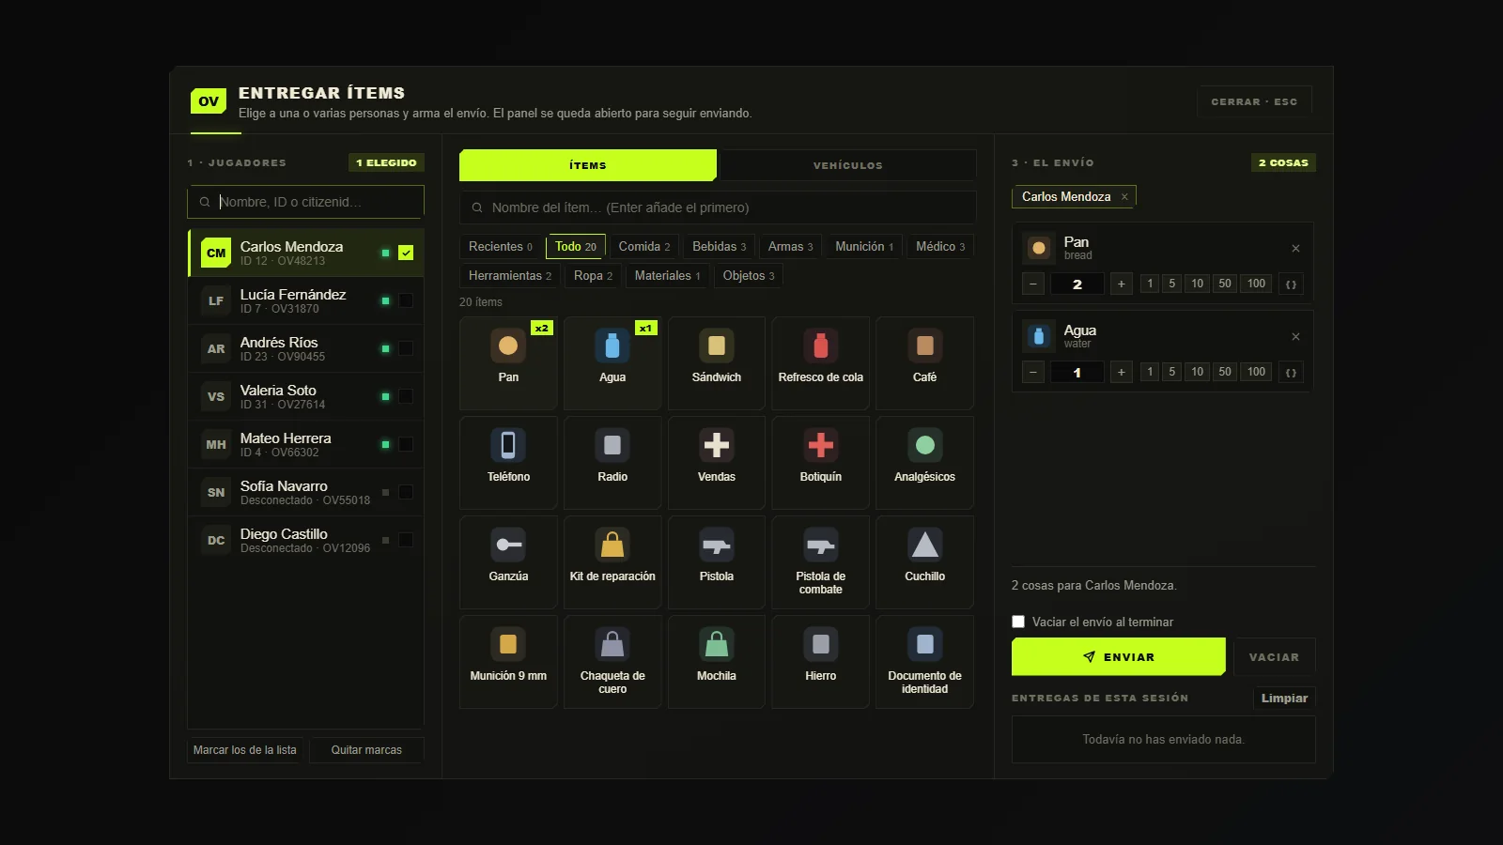Click the Vaciar button
1503x845 pixels.
tap(1274, 657)
